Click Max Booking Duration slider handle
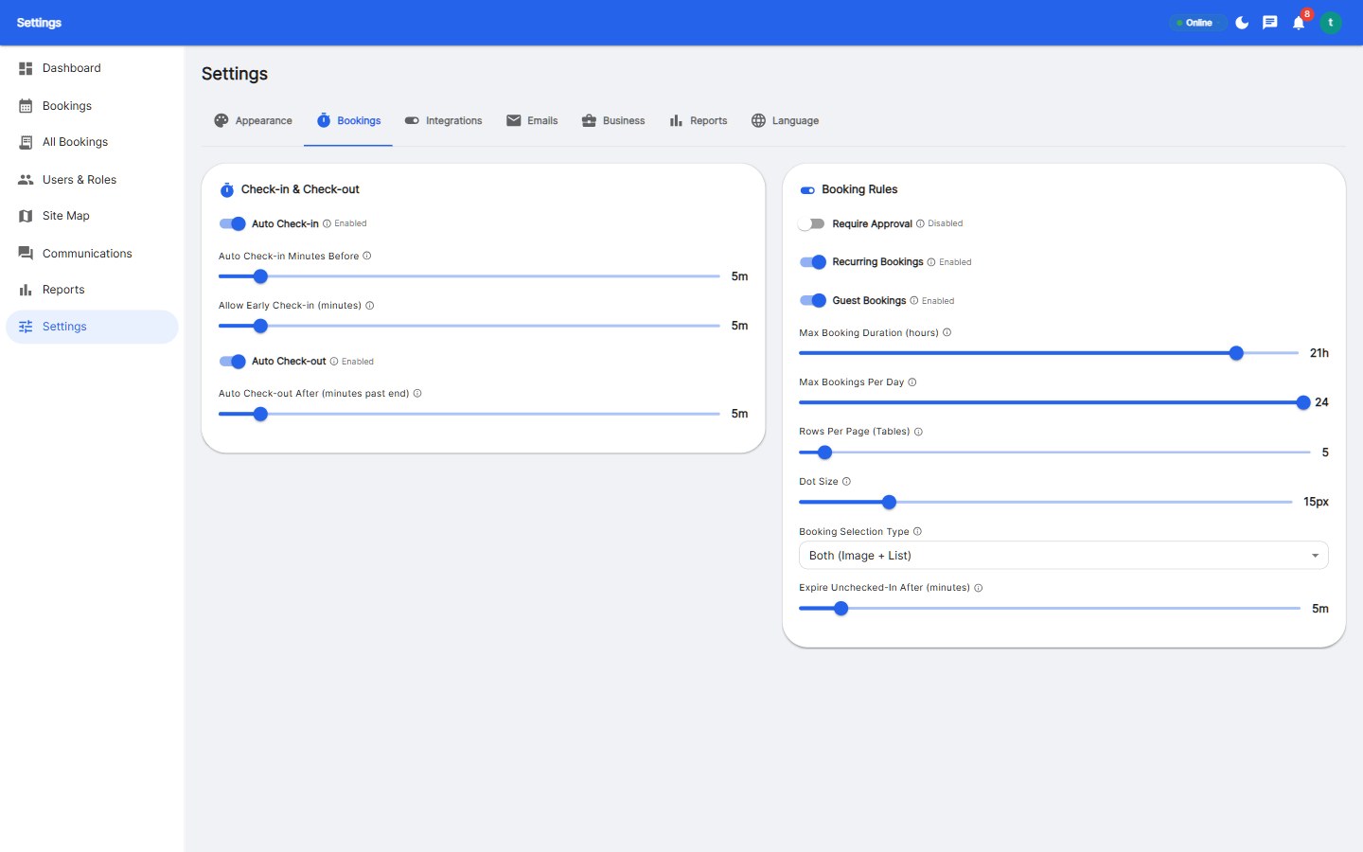This screenshot has height=852, width=1363. click(1236, 353)
